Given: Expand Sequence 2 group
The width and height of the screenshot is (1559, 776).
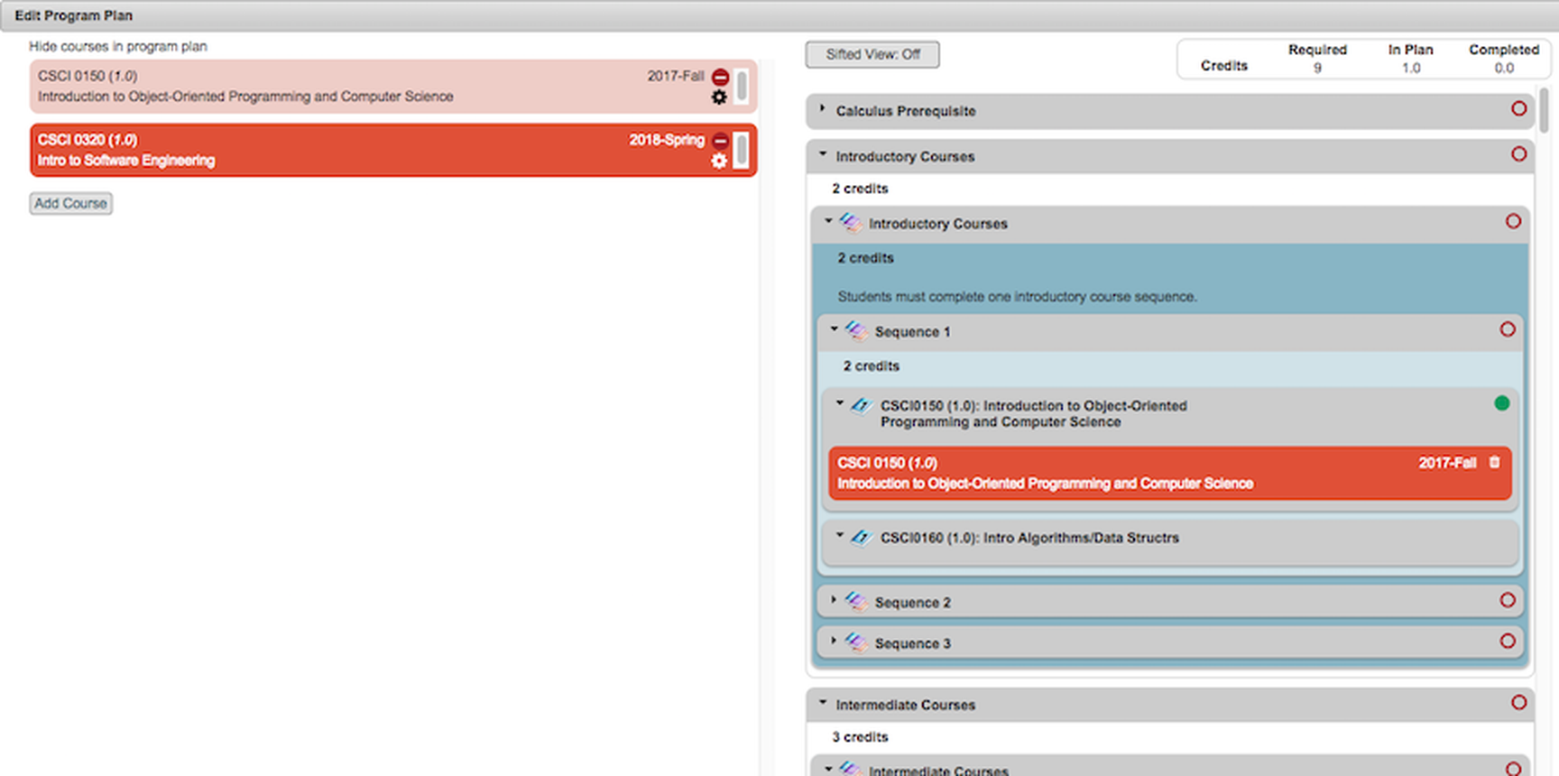Looking at the screenshot, I should coord(834,600).
